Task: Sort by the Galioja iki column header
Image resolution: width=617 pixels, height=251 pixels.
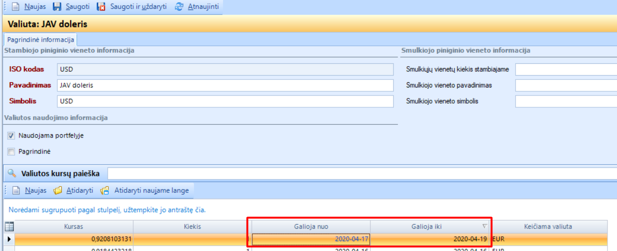Action: click(x=429, y=226)
